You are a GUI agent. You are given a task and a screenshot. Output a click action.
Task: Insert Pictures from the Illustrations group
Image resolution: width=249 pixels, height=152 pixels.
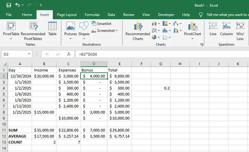click(x=71, y=30)
